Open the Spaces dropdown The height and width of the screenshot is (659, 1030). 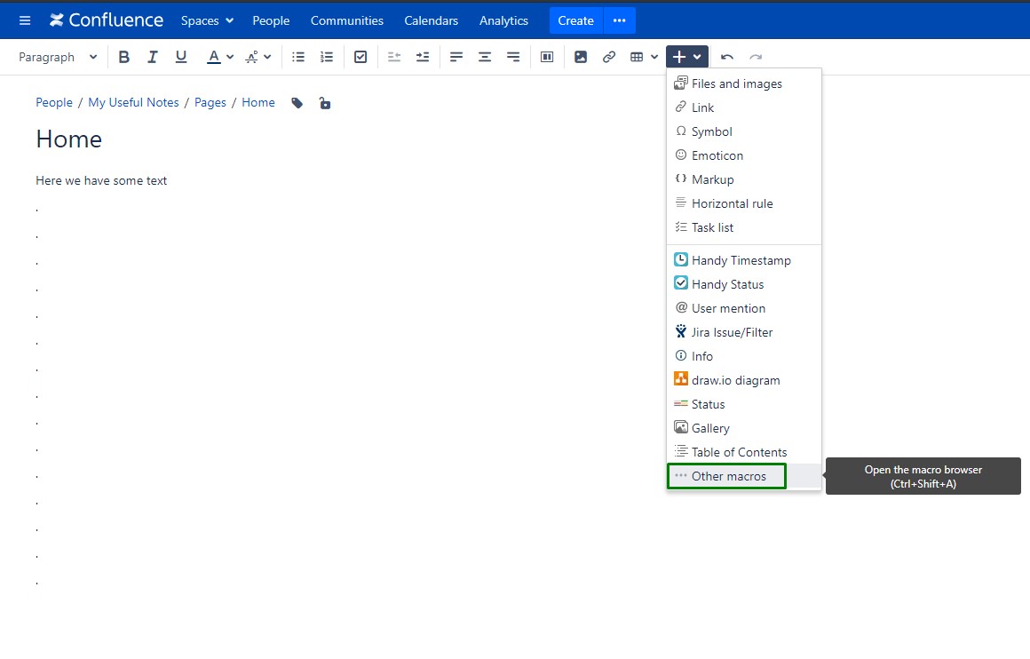(x=207, y=20)
